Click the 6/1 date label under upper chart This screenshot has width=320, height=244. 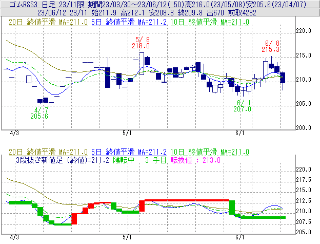point(240,133)
